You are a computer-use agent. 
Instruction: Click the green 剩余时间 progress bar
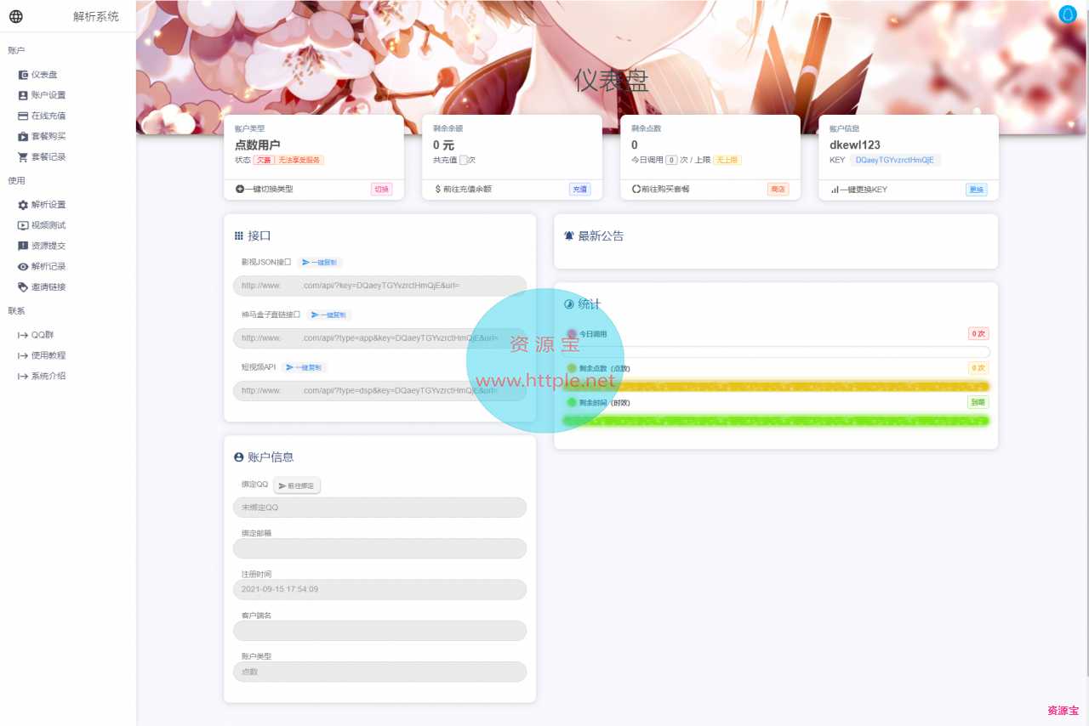tap(776, 421)
